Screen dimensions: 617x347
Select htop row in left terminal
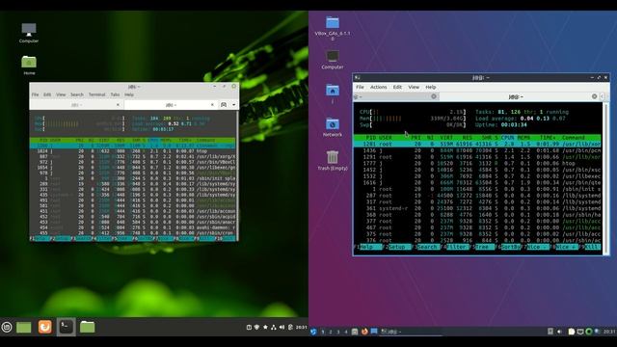tap(133, 151)
